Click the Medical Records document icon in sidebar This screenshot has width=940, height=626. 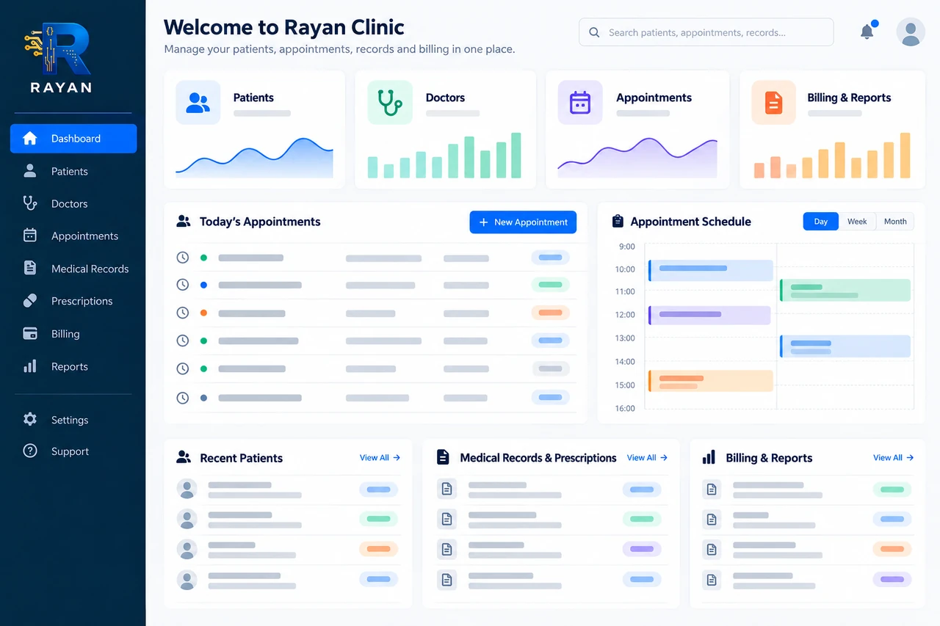click(30, 268)
